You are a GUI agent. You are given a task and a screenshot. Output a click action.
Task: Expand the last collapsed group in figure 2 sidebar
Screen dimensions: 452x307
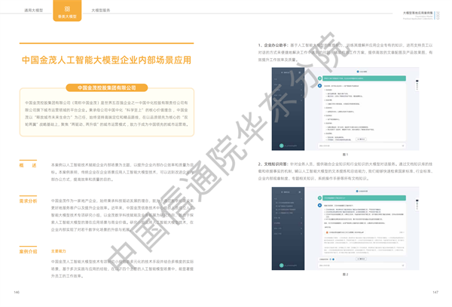[289, 233]
